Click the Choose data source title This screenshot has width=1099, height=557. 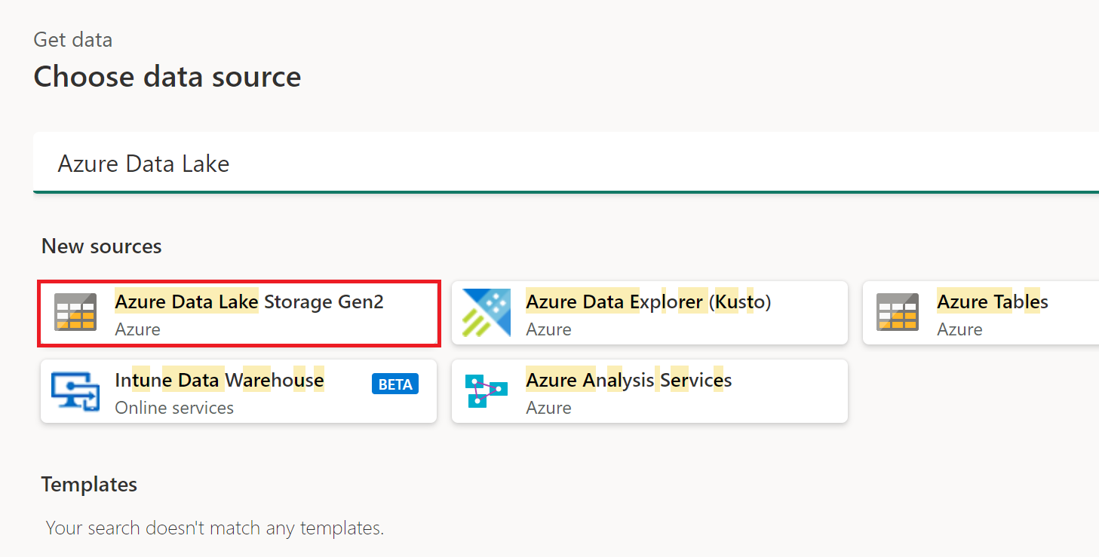click(167, 76)
